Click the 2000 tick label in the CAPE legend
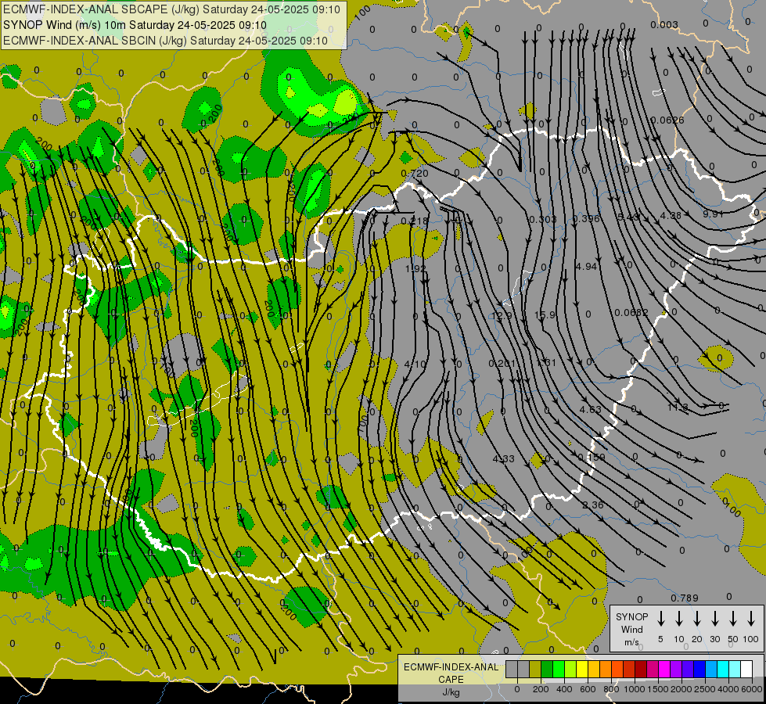Image resolution: width=766 pixels, height=704 pixels. [681, 689]
